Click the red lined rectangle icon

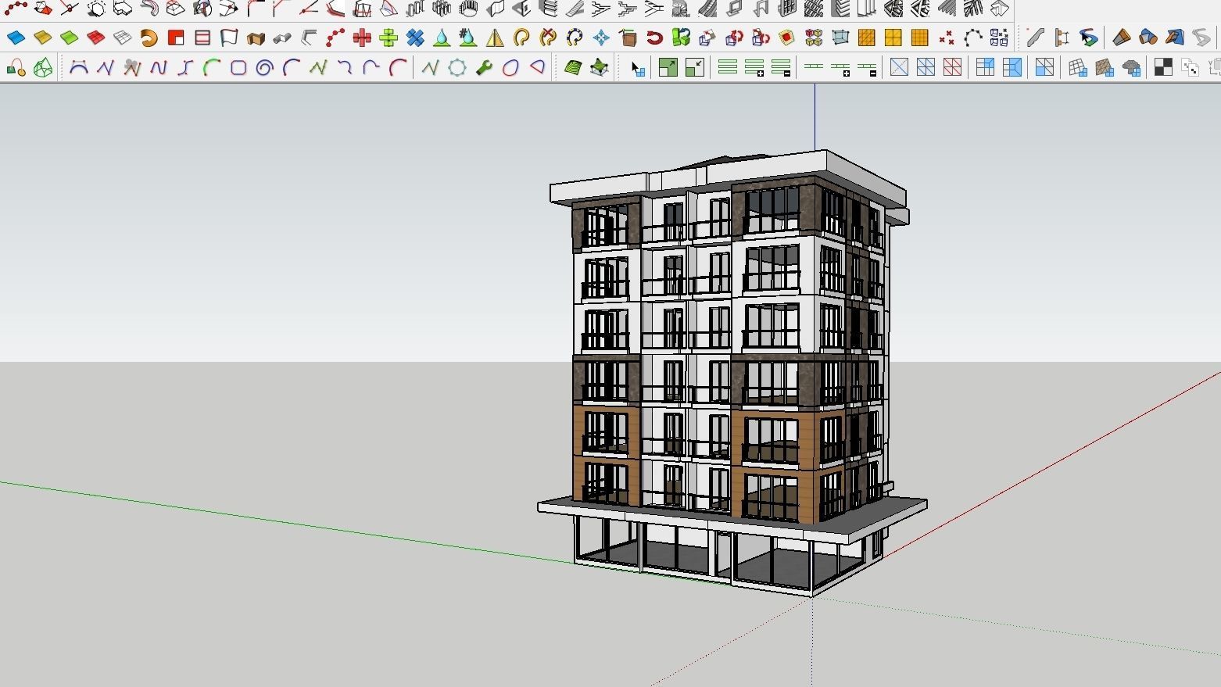click(x=202, y=38)
